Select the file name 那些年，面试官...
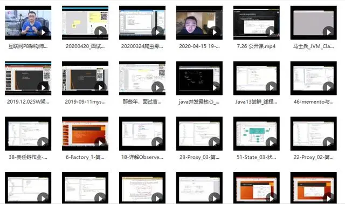The width and height of the screenshot is (345, 204). coord(142,102)
